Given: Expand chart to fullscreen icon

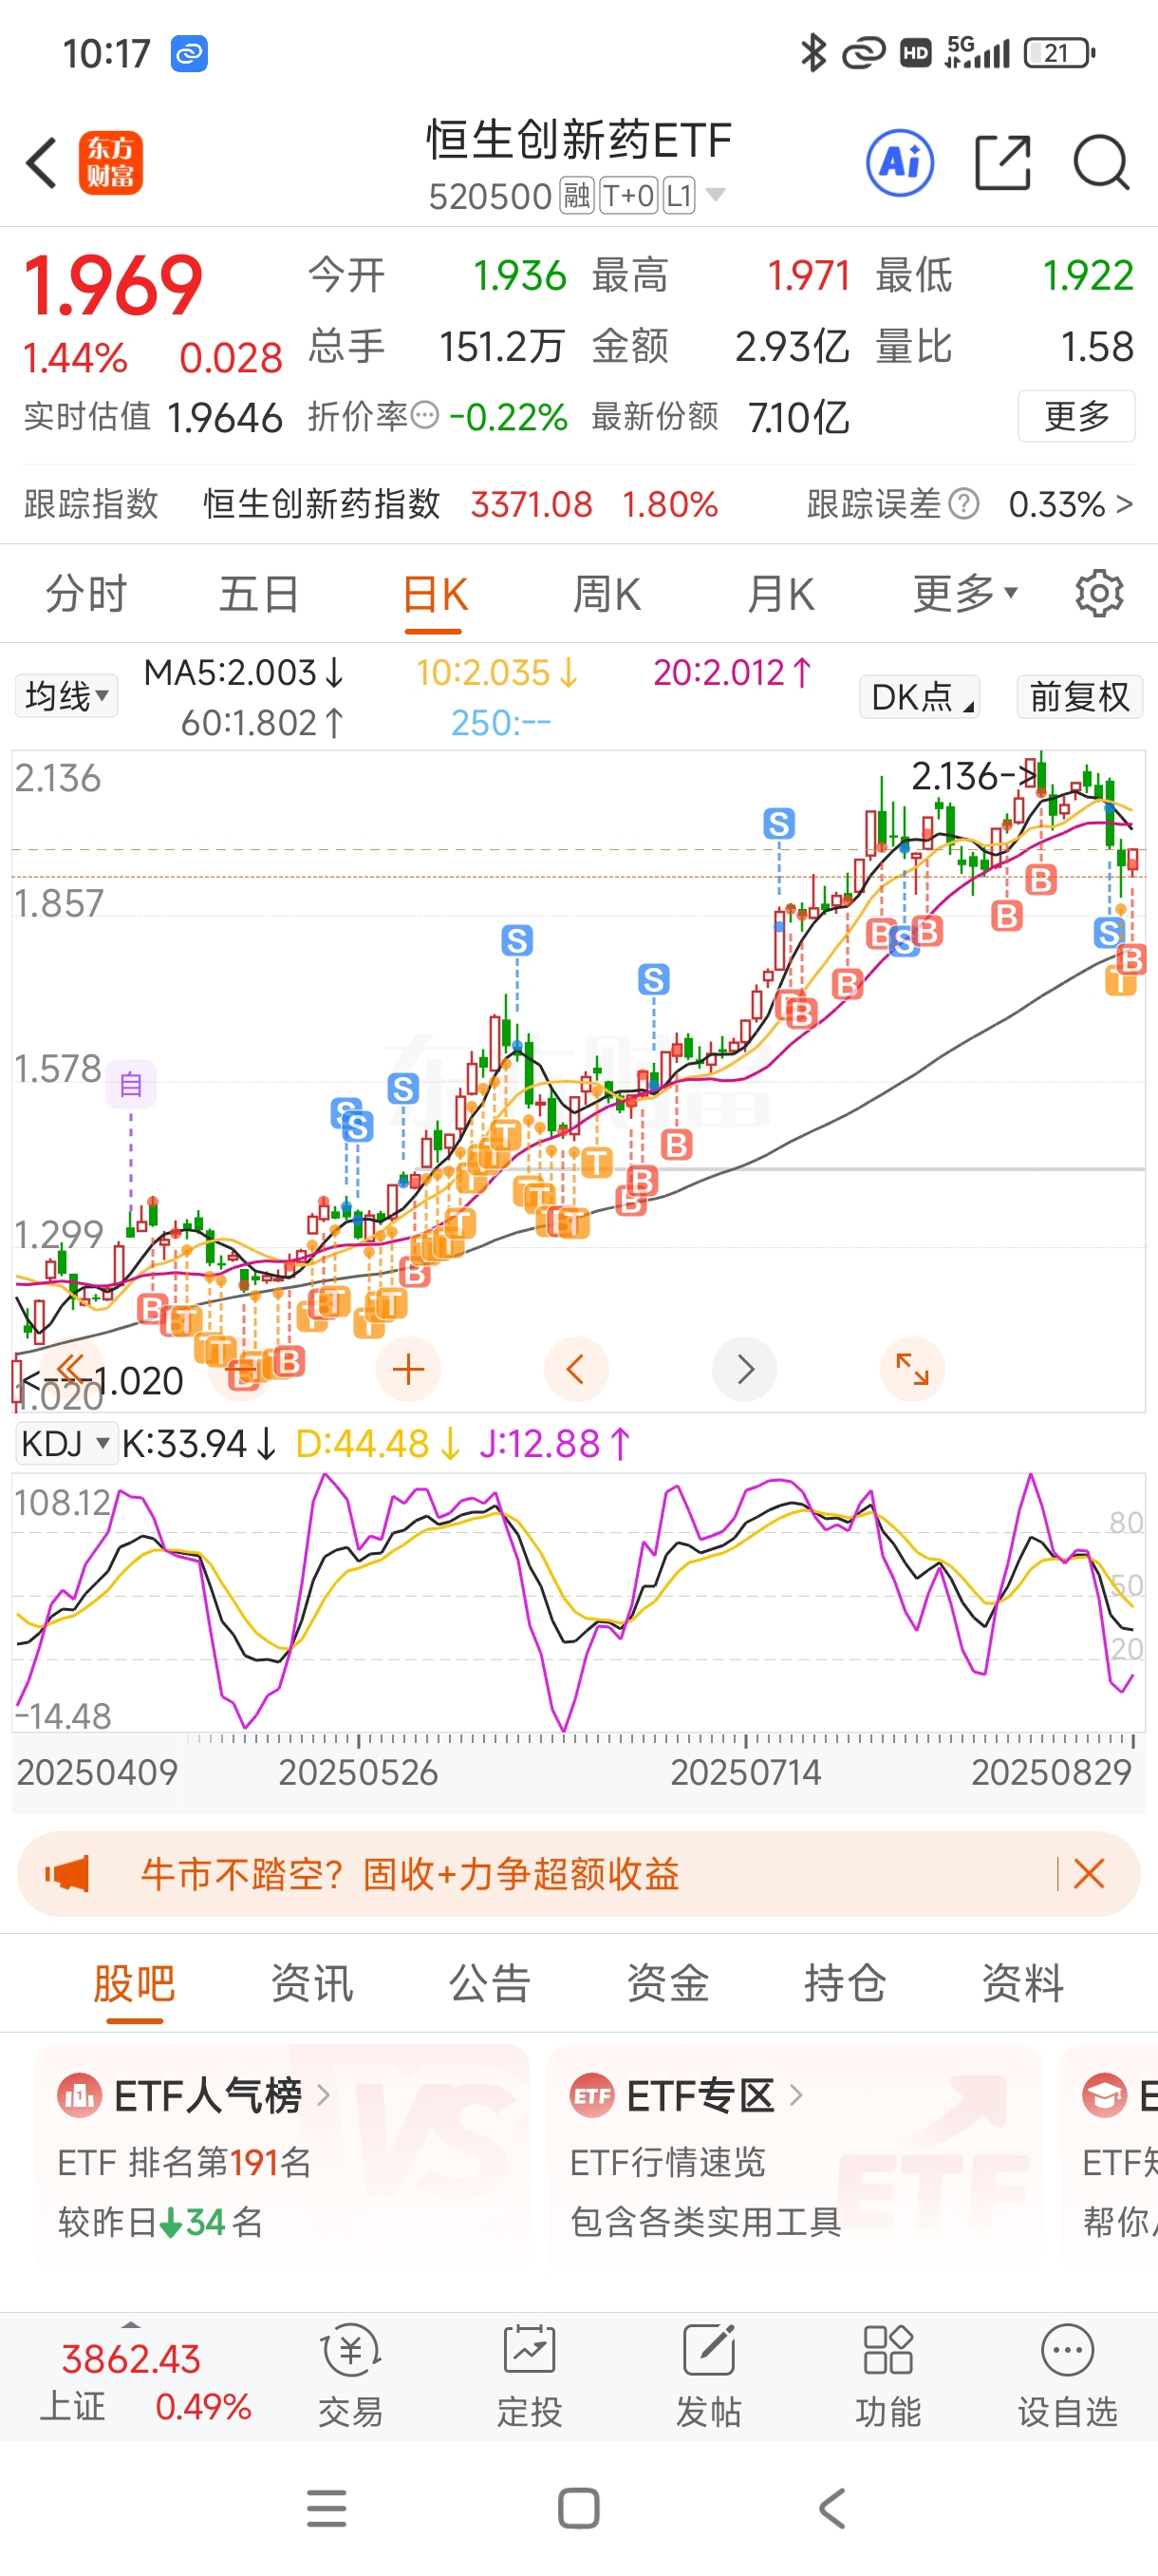Looking at the screenshot, I should 912,1369.
